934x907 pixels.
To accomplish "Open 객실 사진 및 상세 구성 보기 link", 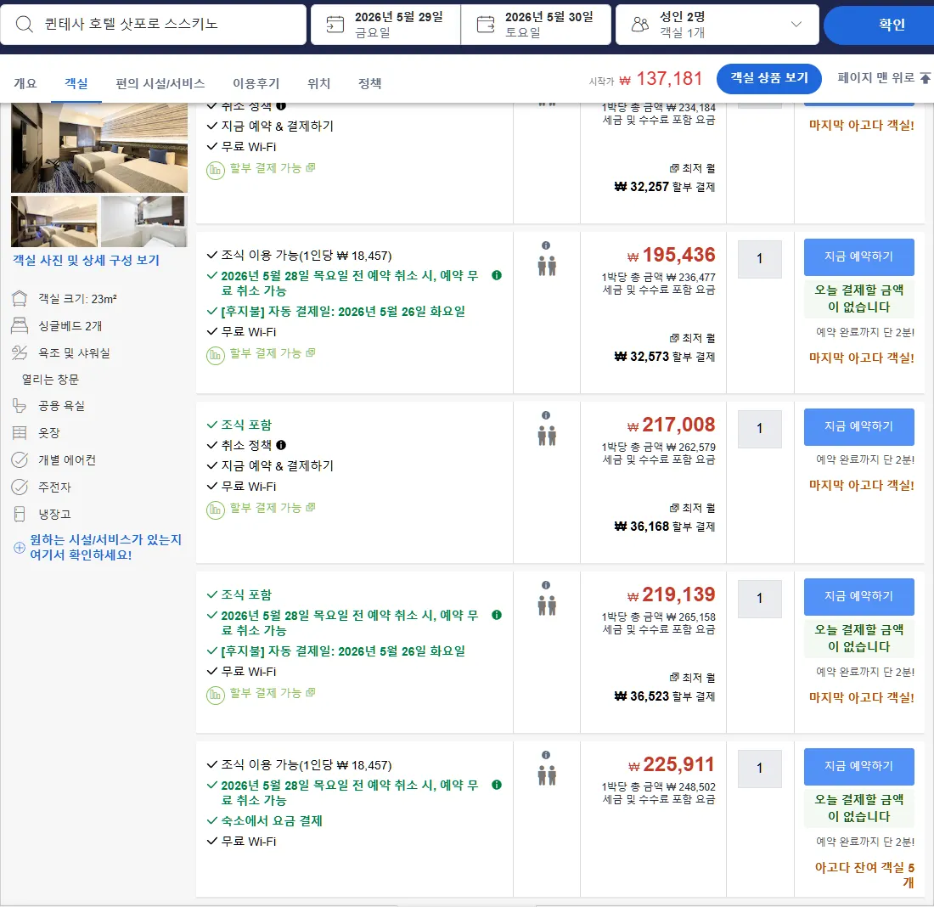I will pos(87,261).
